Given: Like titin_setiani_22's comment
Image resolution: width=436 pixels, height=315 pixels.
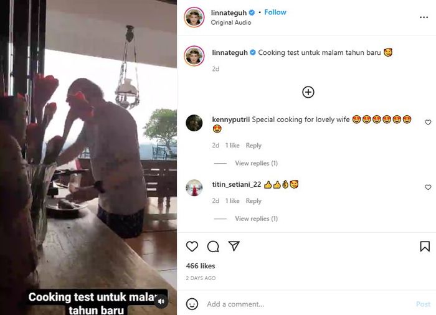Looking at the screenshot, I should pos(428,187).
